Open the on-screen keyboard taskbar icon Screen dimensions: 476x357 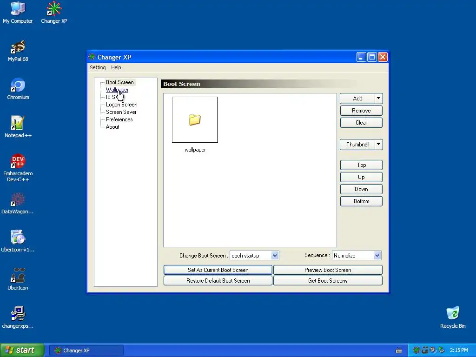click(x=399, y=350)
